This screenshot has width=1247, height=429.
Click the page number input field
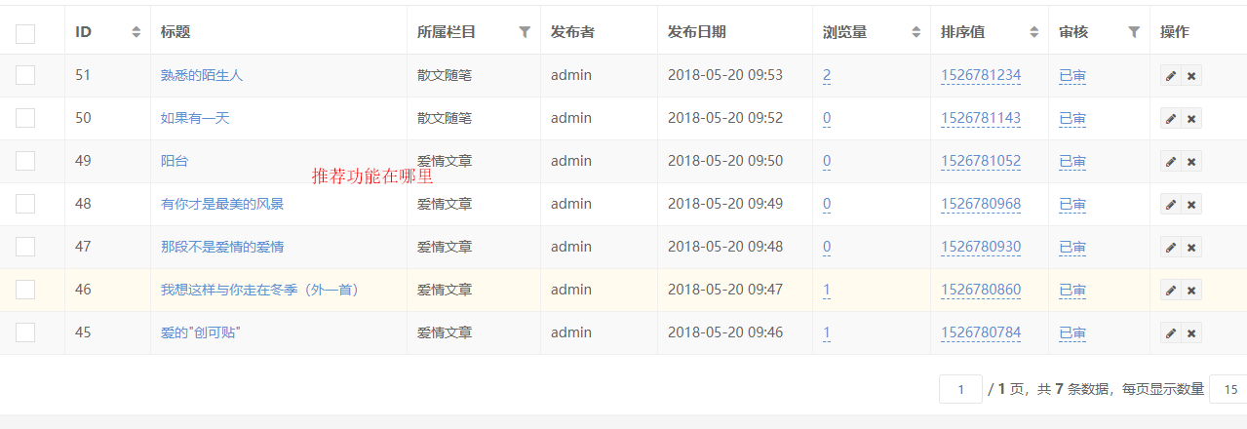[960, 389]
